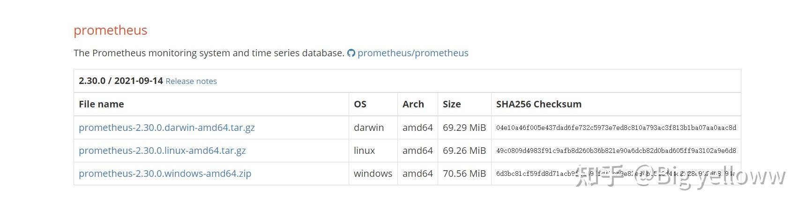The image size is (806, 212).
Task: Click the orange prometheus section heading
Action: 110,30
